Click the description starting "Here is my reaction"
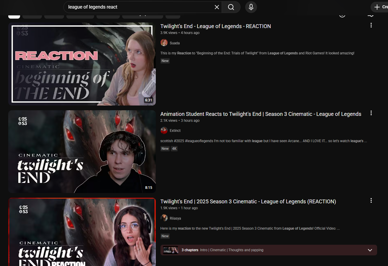Image resolution: width=388 pixels, height=266 pixels. (x=250, y=228)
